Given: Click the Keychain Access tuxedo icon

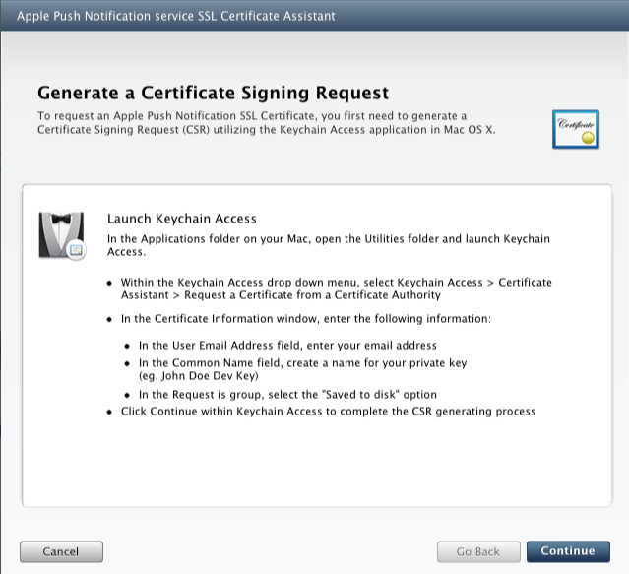Looking at the screenshot, I should (63, 234).
